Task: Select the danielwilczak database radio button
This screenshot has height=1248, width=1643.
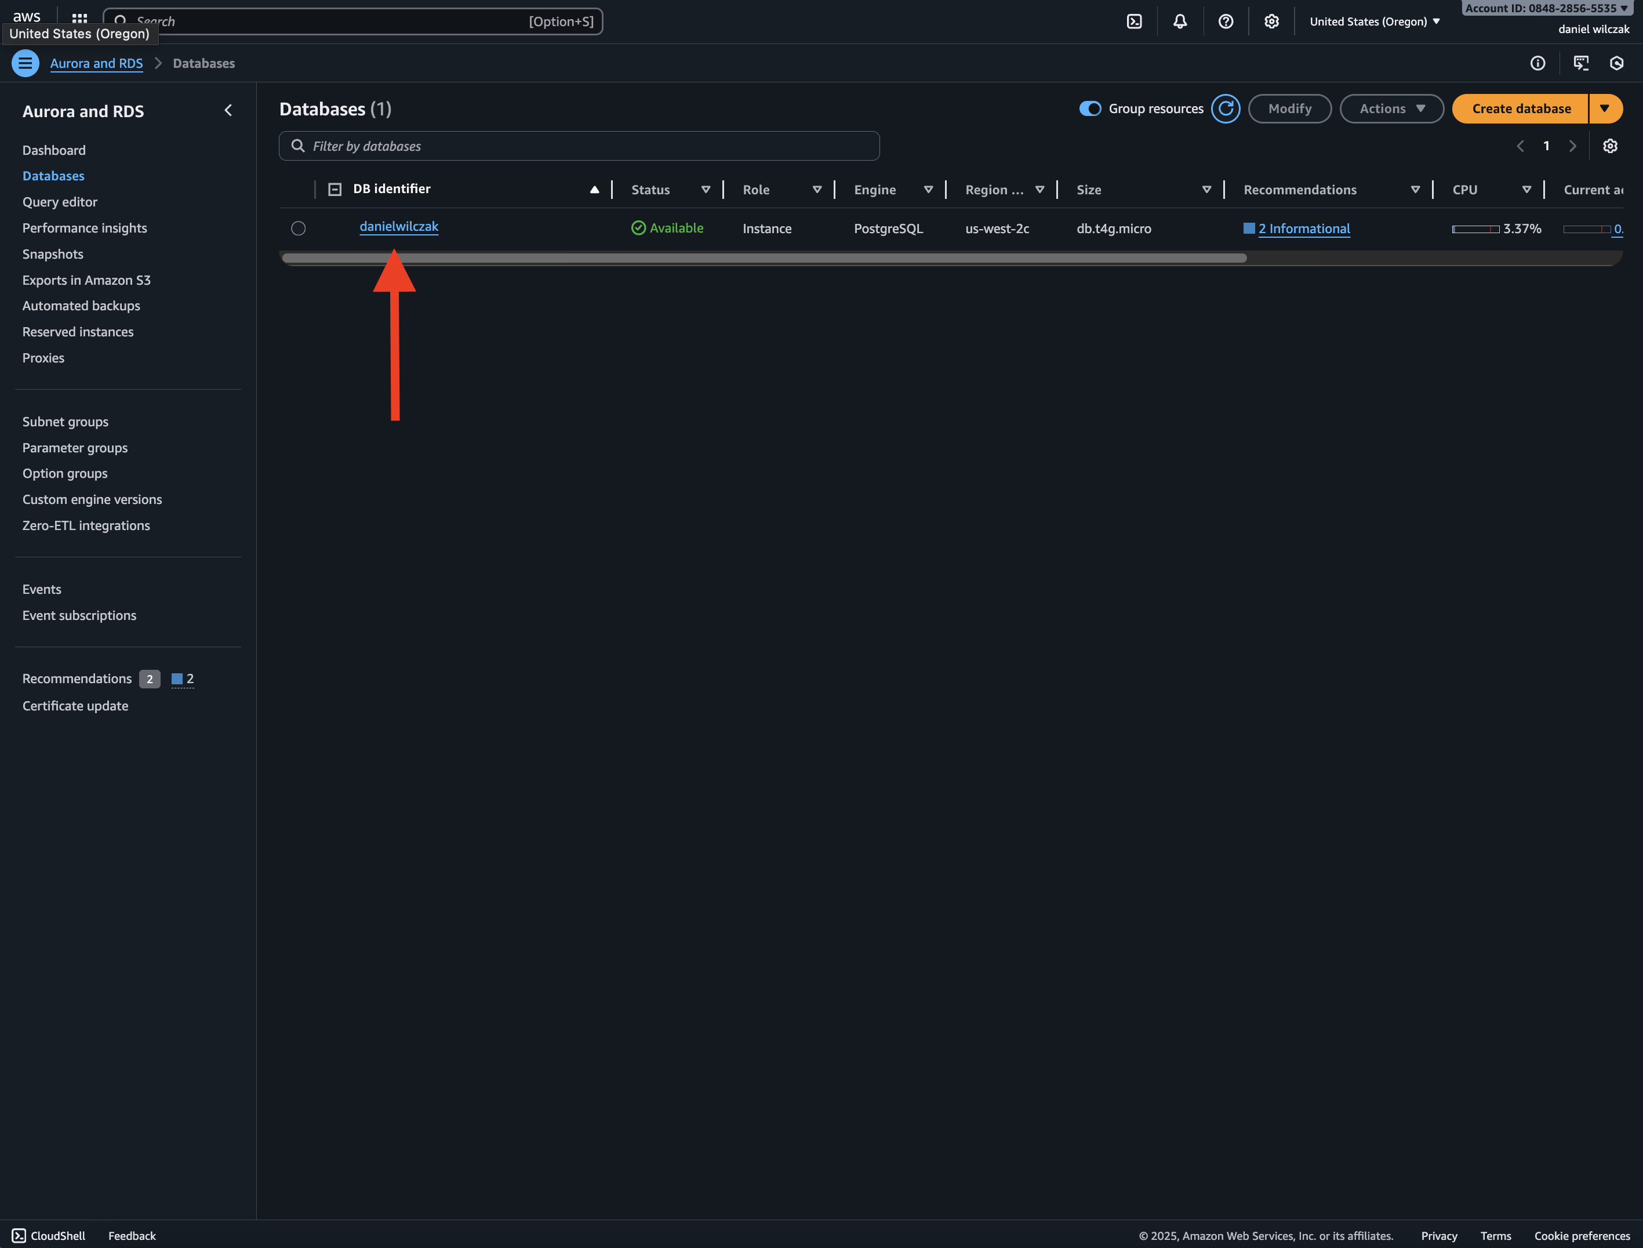Action: click(x=298, y=229)
